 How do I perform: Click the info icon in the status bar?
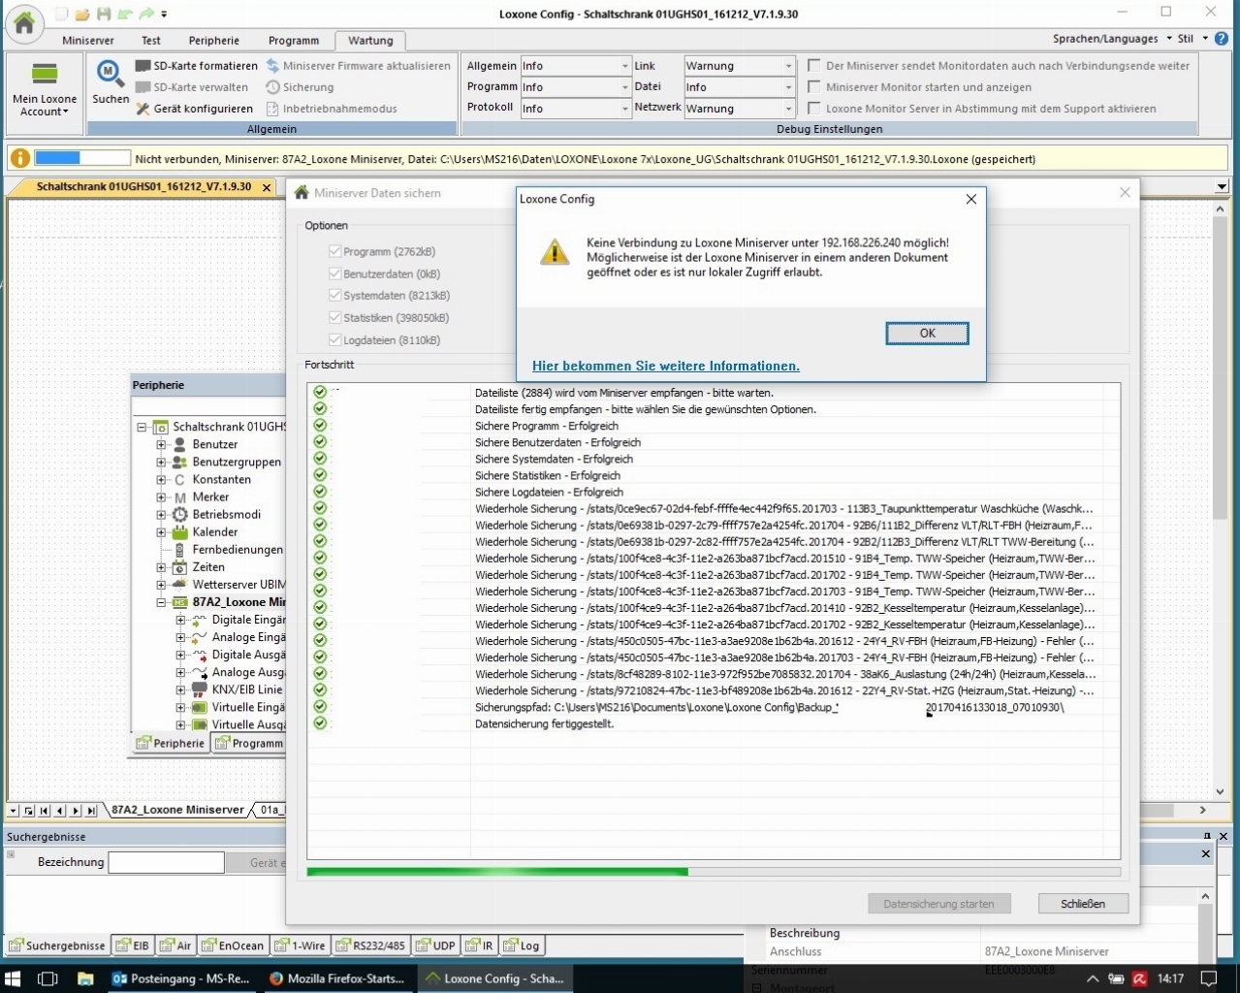coord(19,158)
